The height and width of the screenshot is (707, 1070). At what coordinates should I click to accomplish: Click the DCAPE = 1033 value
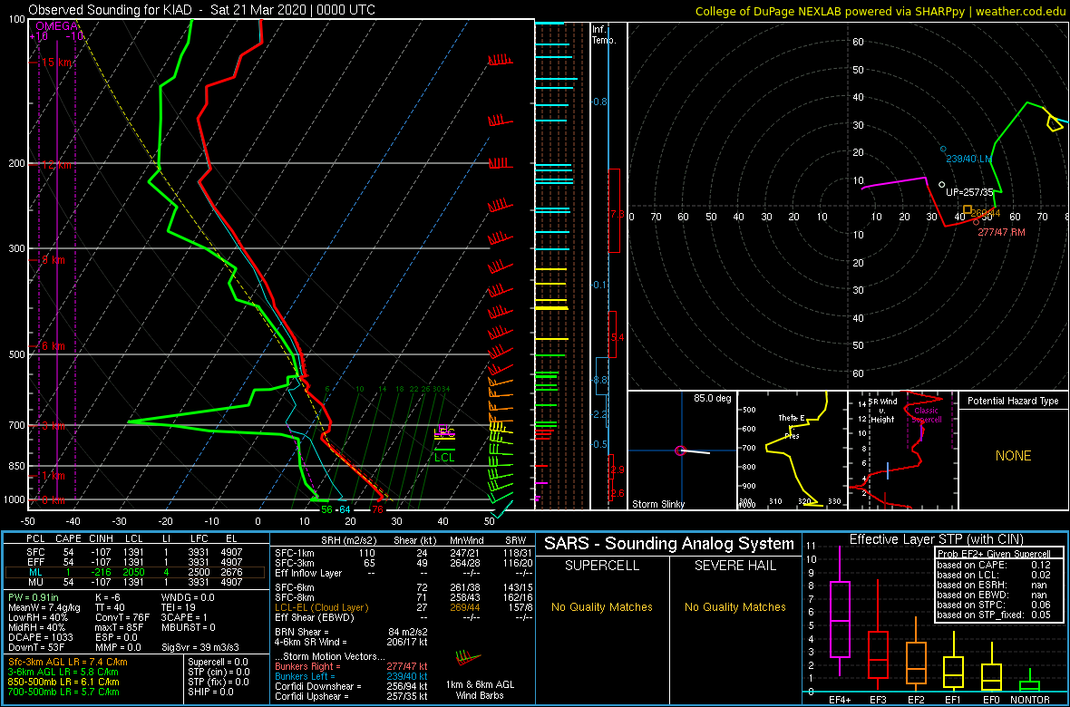tap(43, 636)
